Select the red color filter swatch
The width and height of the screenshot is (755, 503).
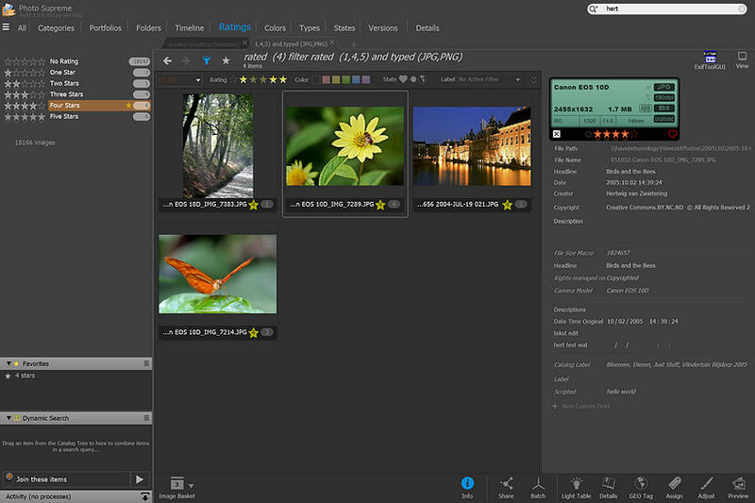tap(327, 80)
